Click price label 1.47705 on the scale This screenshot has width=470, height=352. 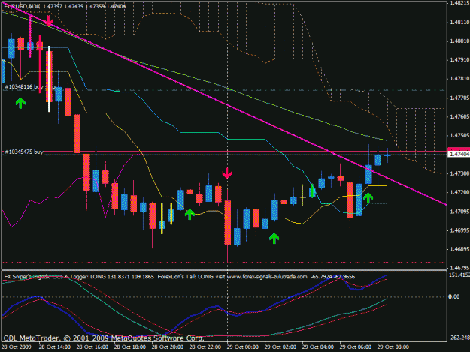(x=459, y=98)
